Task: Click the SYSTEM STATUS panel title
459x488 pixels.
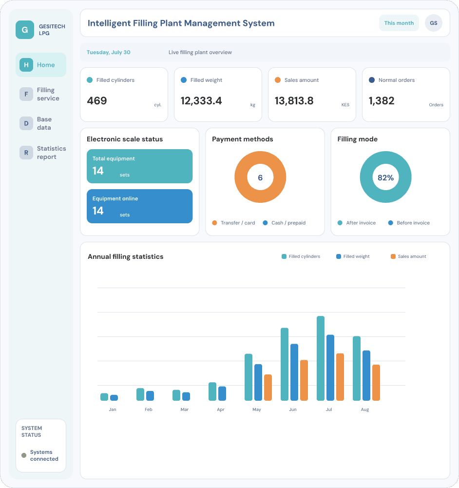Action: click(32, 431)
